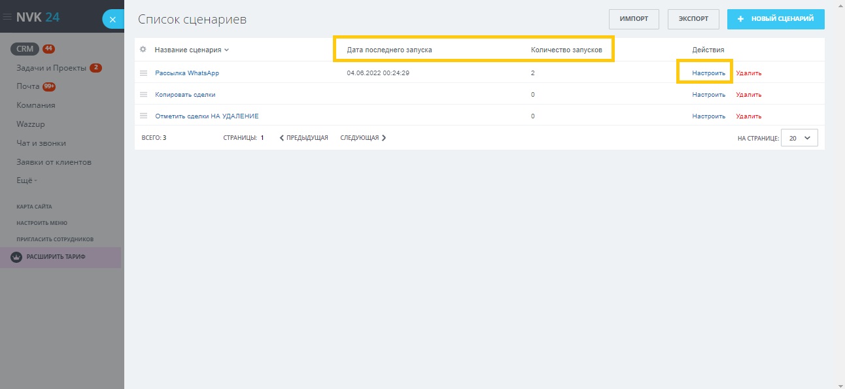Delete the Отметить сделки НА УДАЛЕНИЕ scenario
The height and width of the screenshot is (389, 845).
[748, 116]
